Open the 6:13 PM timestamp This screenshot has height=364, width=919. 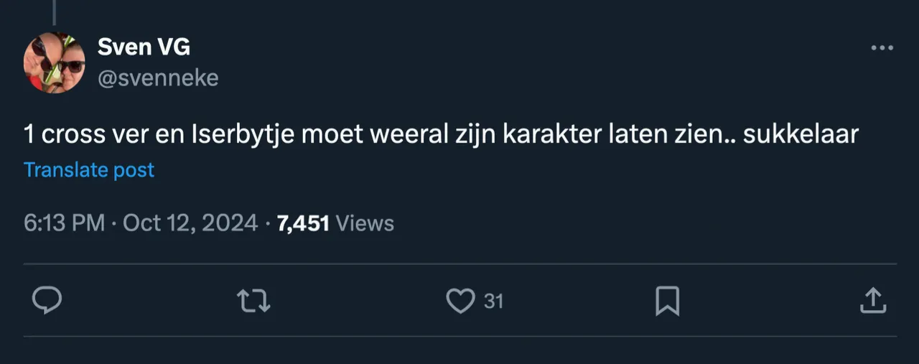pyautogui.click(x=65, y=223)
